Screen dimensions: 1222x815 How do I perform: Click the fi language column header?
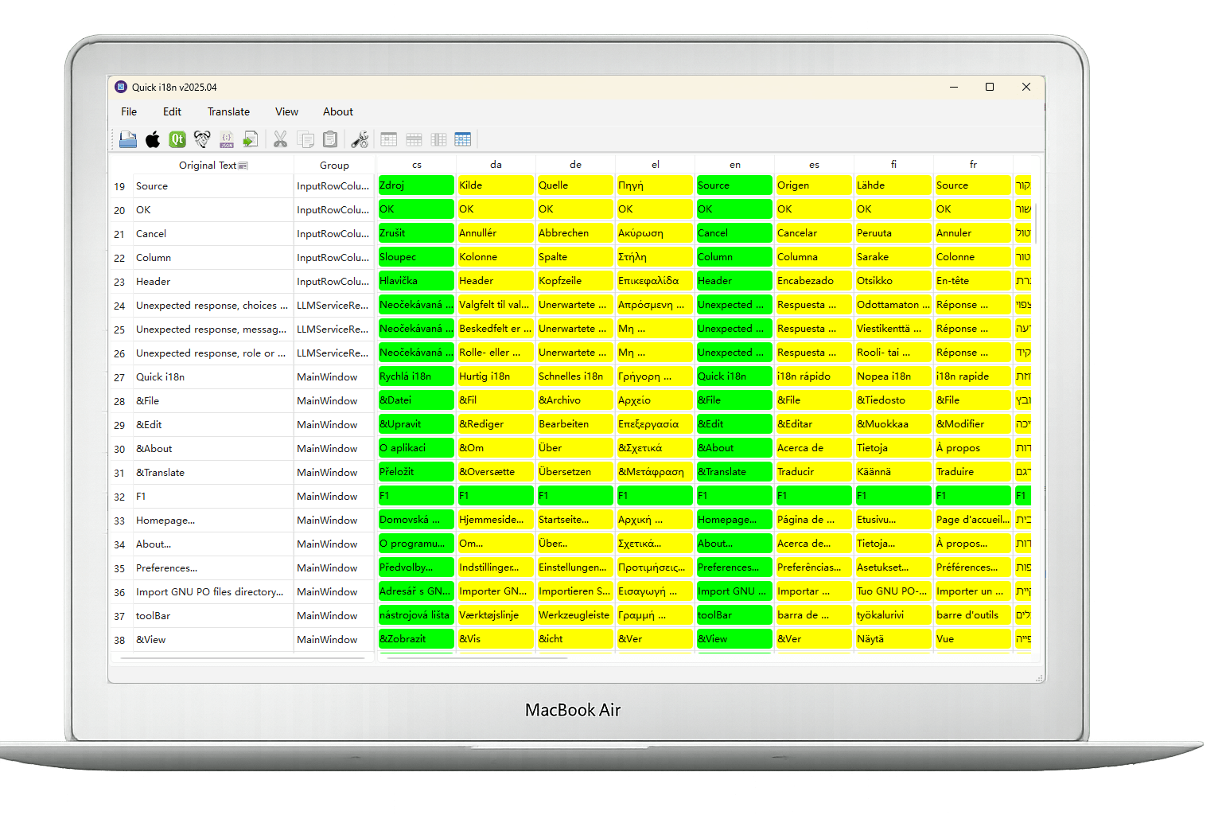point(894,165)
